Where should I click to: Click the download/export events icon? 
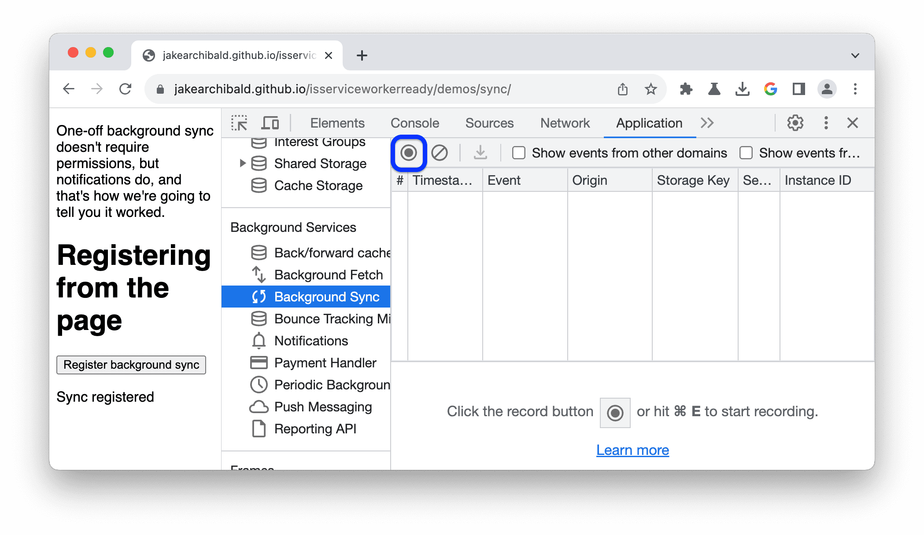point(481,153)
